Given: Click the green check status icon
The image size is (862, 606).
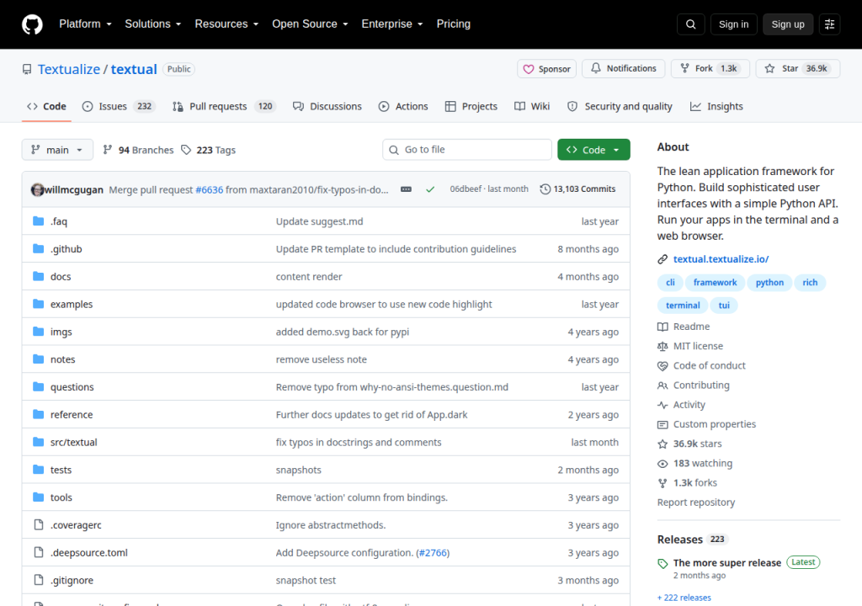Looking at the screenshot, I should pyautogui.click(x=430, y=189).
